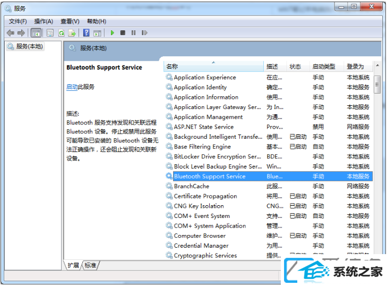Click the vertical scrollbar thumb in service list
Image resolution: width=387 pixels, height=286 pixels.
pos(377,85)
